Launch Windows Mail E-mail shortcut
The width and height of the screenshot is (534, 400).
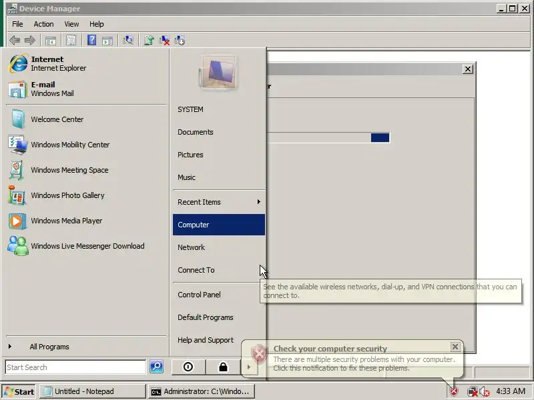click(87, 89)
